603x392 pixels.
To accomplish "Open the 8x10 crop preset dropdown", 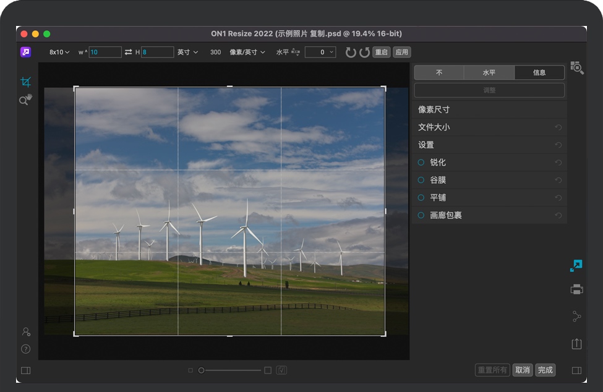I will point(59,53).
